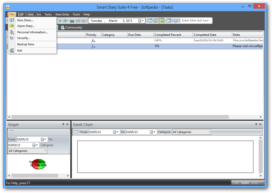Open the Tools menu
272x193 pixels.
click(x=76, y=14)
